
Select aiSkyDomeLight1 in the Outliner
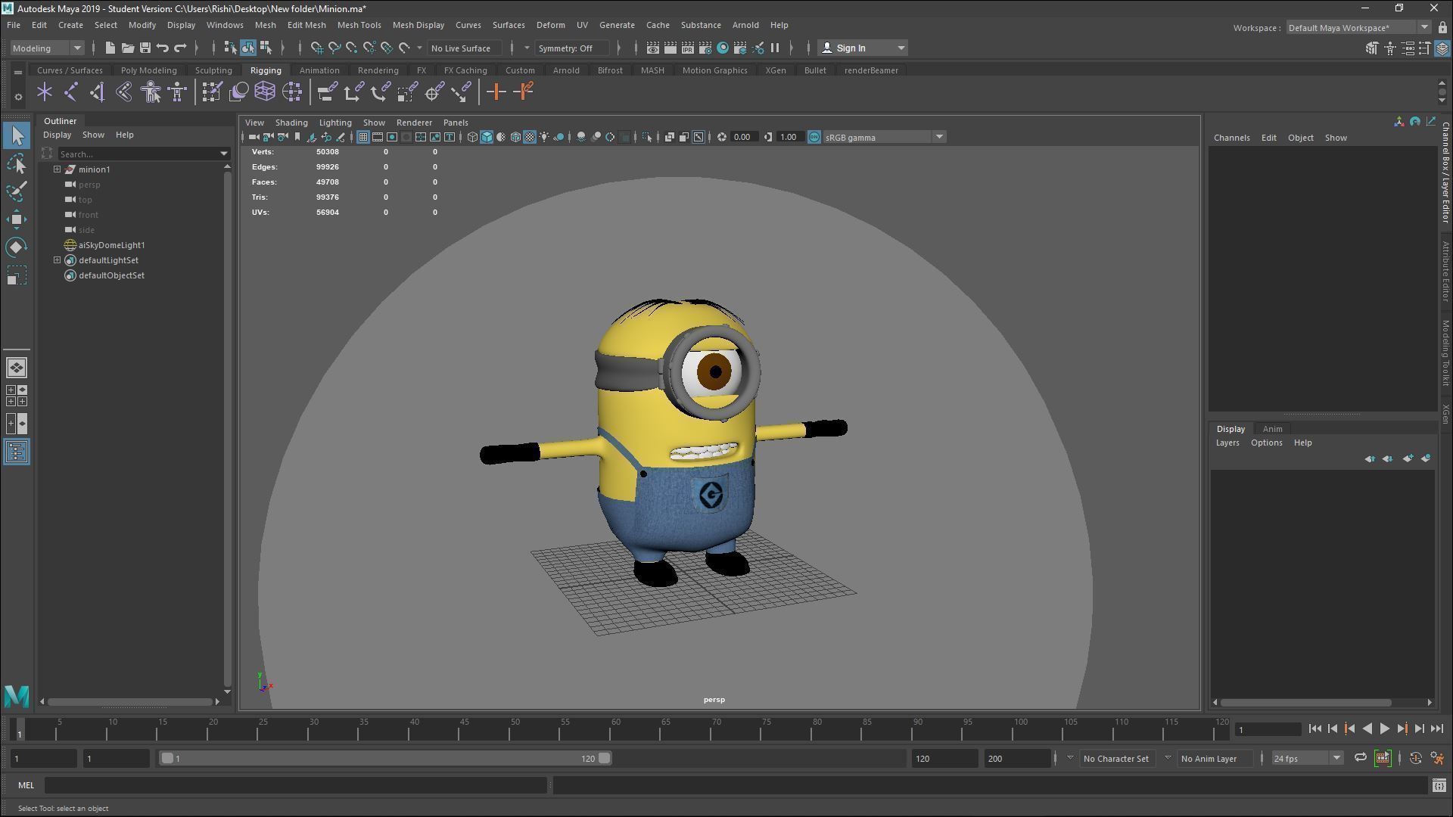click(111, 245)
